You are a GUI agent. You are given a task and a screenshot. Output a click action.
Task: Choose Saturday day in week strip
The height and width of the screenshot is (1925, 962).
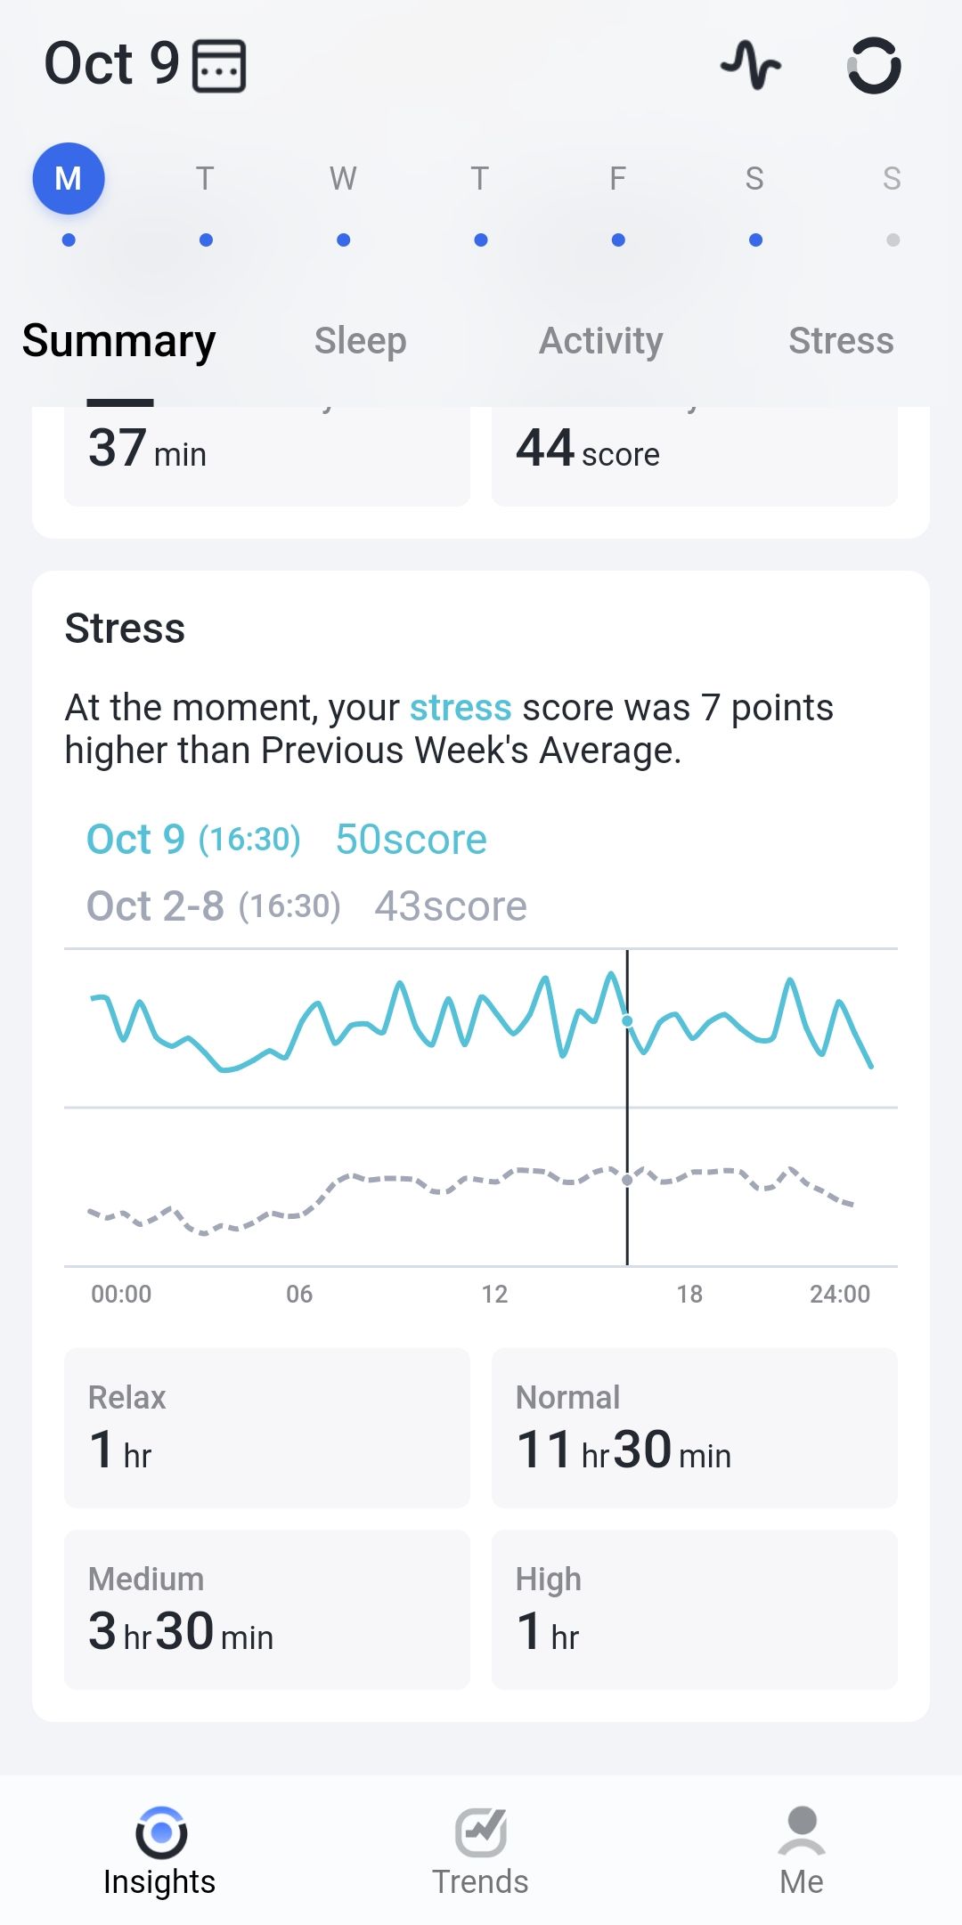754,179
